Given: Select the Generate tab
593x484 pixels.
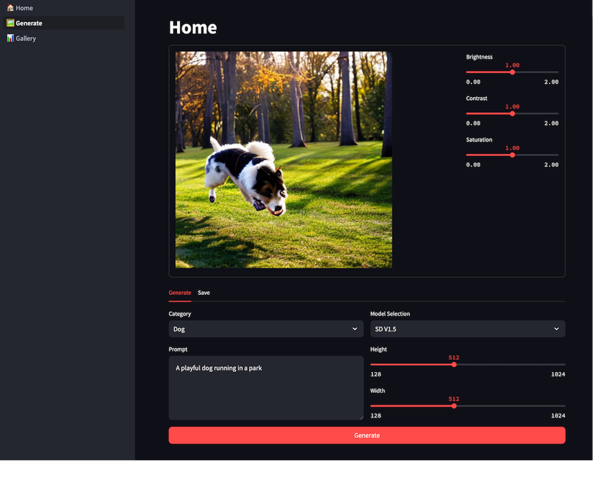Looking at the screenshot, I should [180, 293].
